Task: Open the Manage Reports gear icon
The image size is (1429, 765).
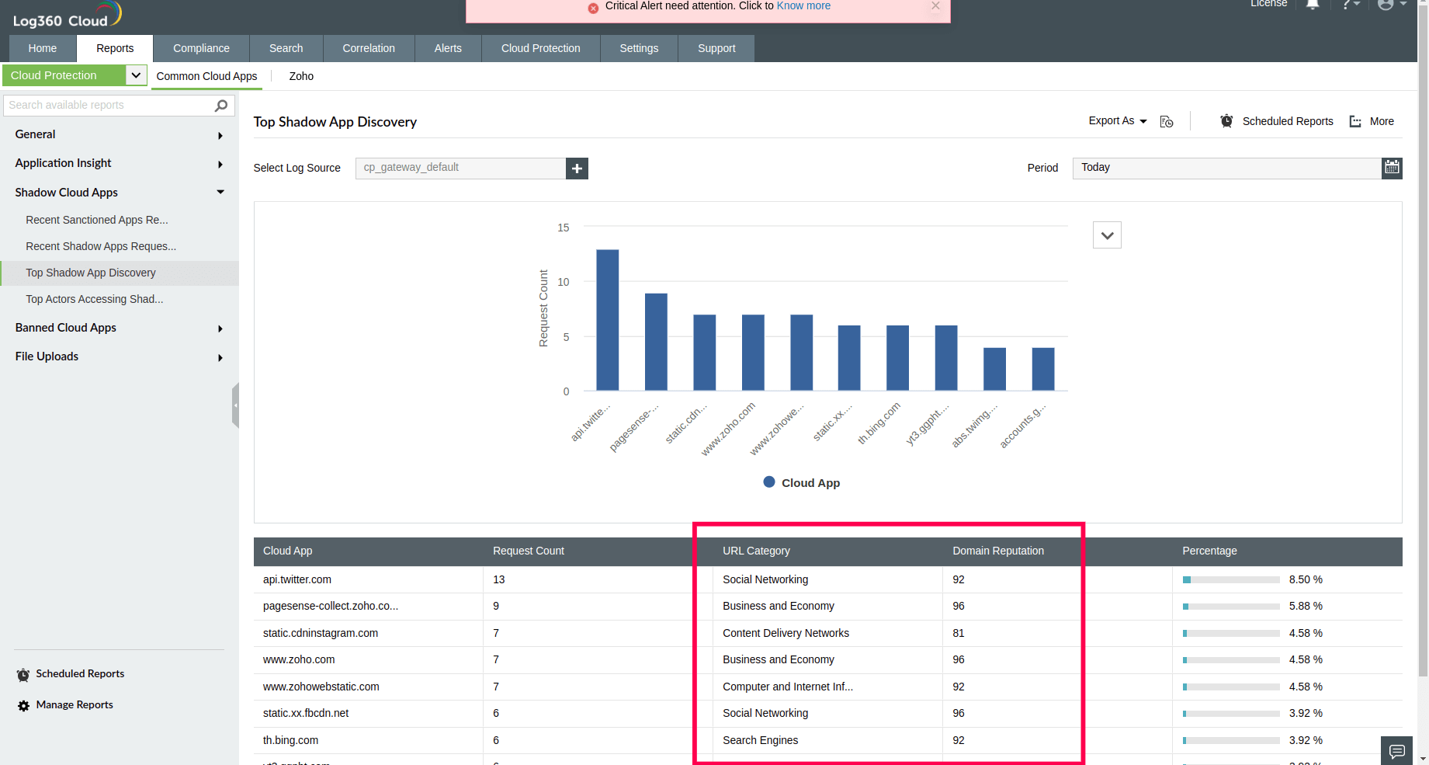Action: tap(22, 705)
